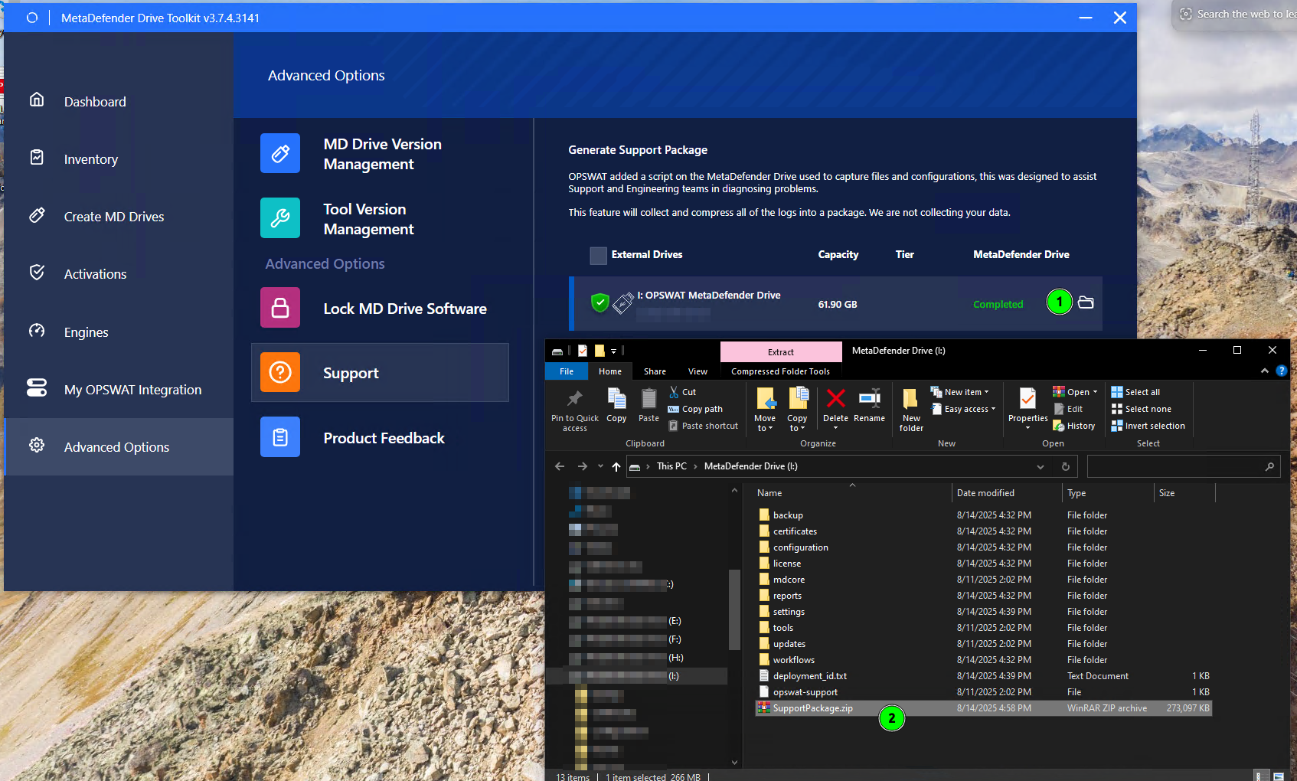1297x781 pixels.
Task: Click the Properties icon in ribbon
Action: click(1027, 398)
